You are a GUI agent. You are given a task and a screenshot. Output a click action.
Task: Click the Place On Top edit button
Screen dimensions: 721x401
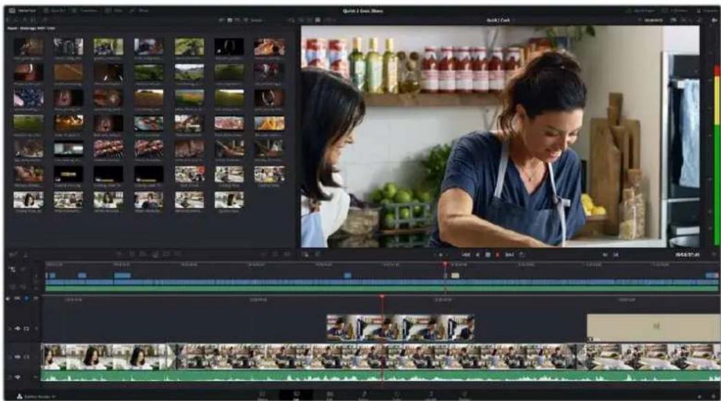(x=166, y=254)
